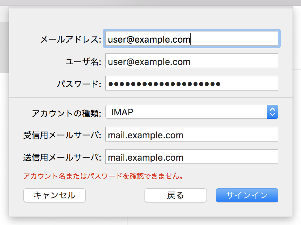
Task: Go back with the 戻る button
Action: [175, 195]
